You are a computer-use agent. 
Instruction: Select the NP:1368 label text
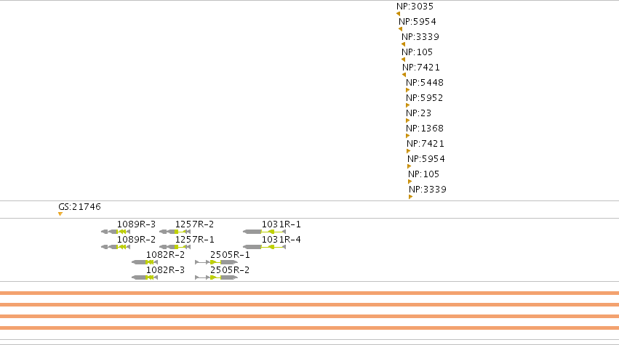(x=425, y=129)
